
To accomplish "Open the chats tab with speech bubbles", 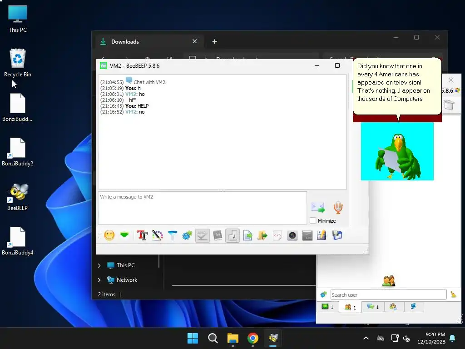I will [x=373, y=307].
